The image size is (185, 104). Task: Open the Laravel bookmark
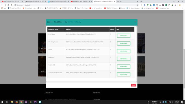(122, 8)
